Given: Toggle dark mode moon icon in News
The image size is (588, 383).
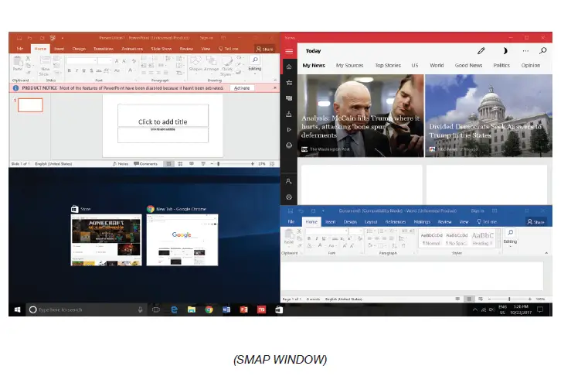Looking at the screenshot, I should coord(505,51).
